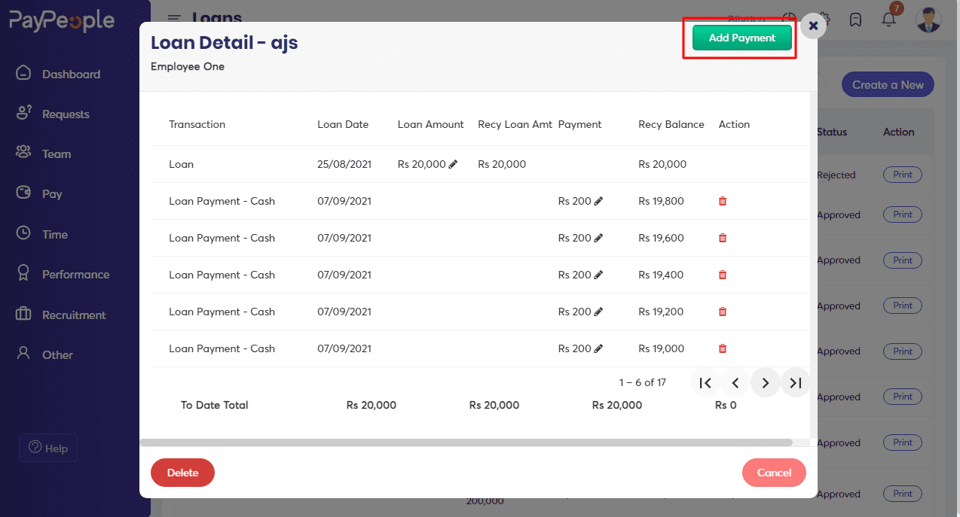Go to previous page of transactions
Viewport: 960px width, 517px height.
[x=735, y=383]
